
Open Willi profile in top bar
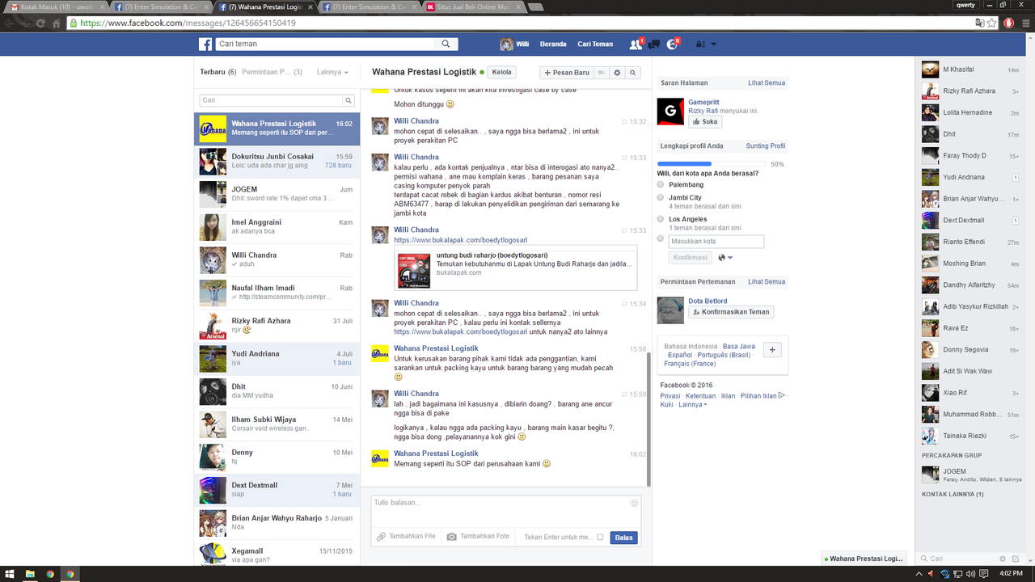click(x=516, y=44)
